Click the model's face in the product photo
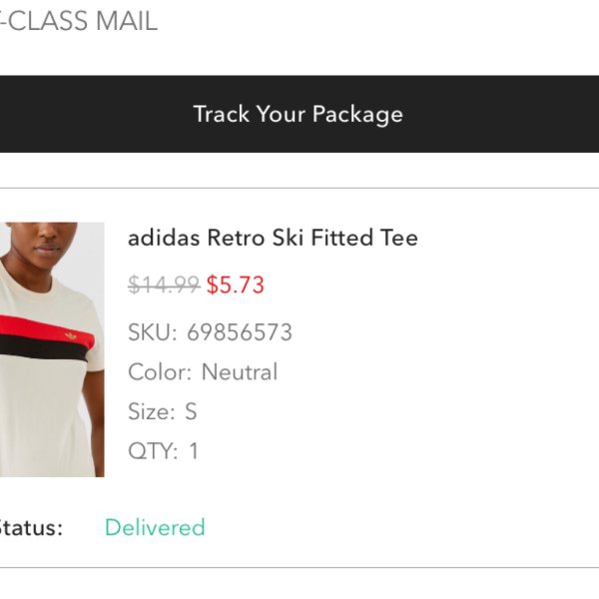 point(44,239)
